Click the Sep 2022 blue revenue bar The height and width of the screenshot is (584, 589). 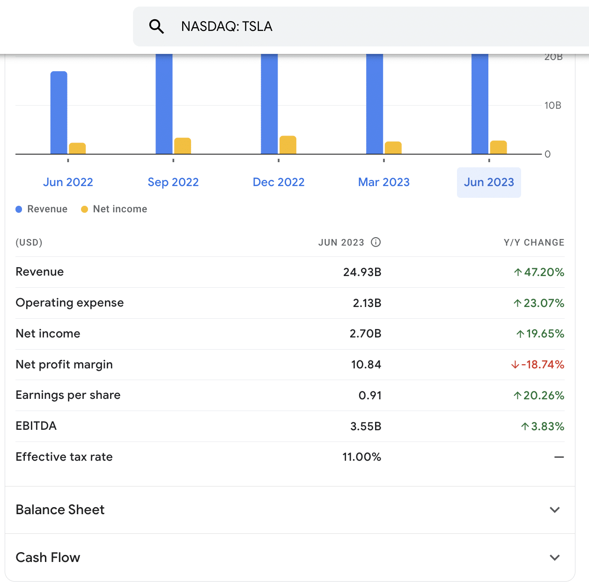pyautogui.click(x=164, y=104)
